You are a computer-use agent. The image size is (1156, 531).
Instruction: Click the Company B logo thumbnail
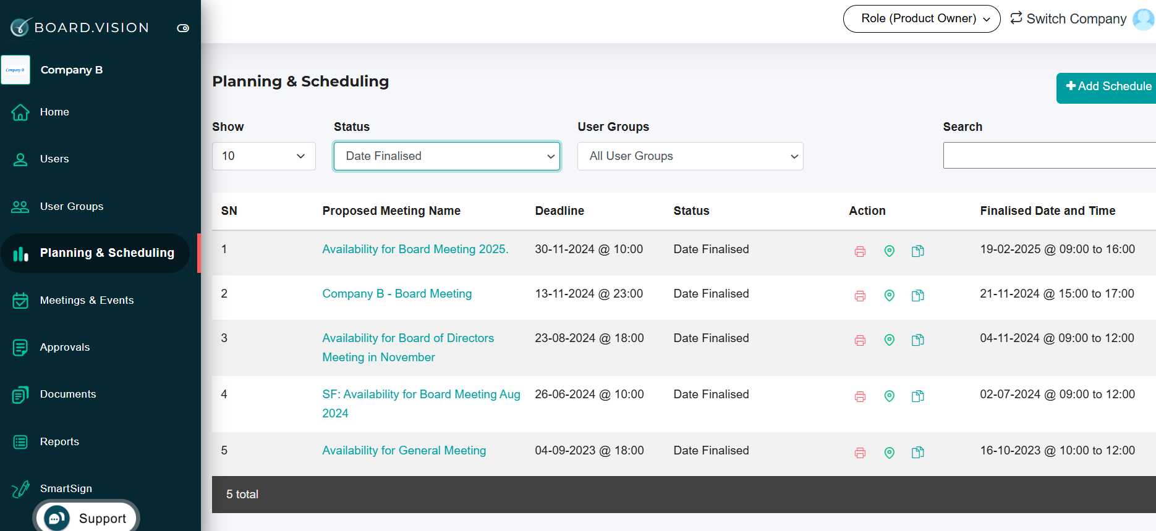click(x=15, y=70)
